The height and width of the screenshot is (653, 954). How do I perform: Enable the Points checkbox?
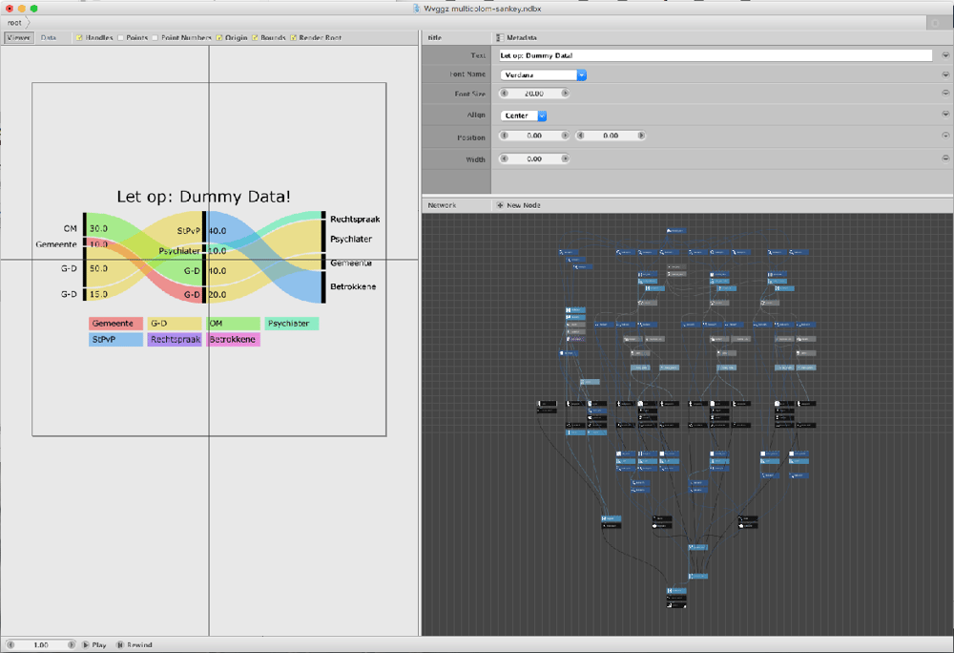120,38
